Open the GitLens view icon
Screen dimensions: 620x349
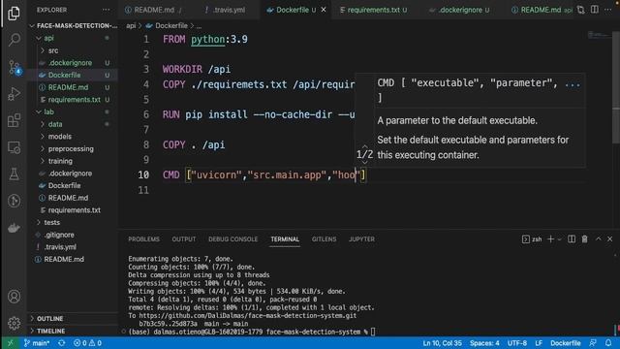click(x=14, y=201)
